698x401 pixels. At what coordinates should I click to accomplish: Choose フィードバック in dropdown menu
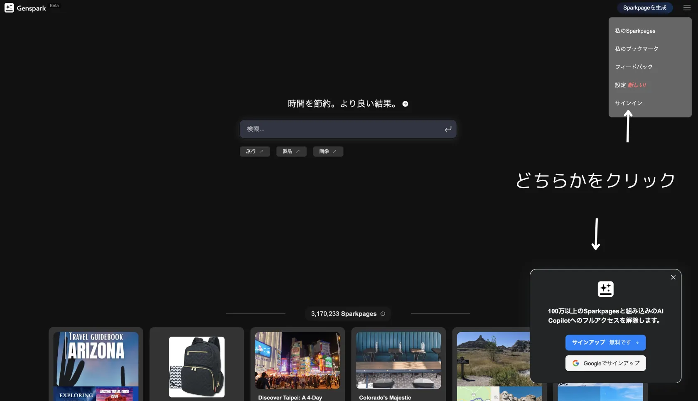(650, 67)
